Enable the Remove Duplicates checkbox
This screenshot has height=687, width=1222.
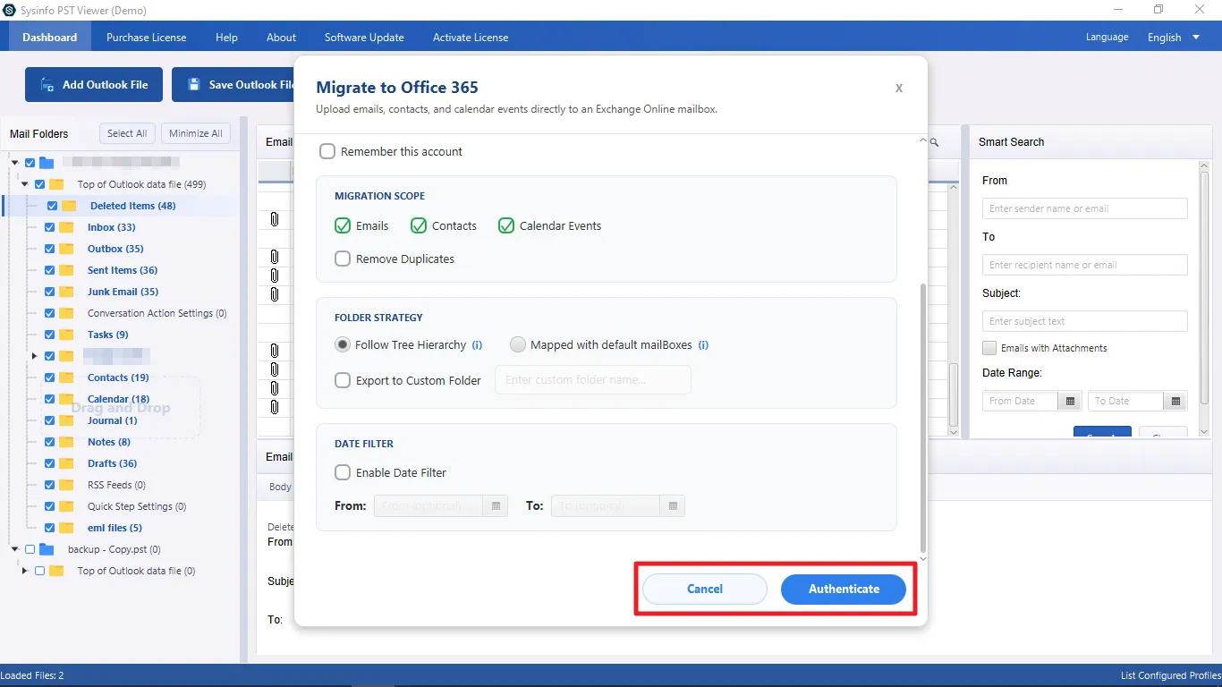[343, 259]
